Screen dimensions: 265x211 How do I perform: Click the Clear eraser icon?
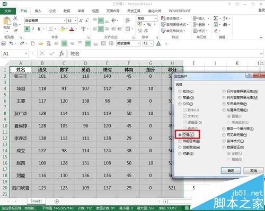click(216, 31)
